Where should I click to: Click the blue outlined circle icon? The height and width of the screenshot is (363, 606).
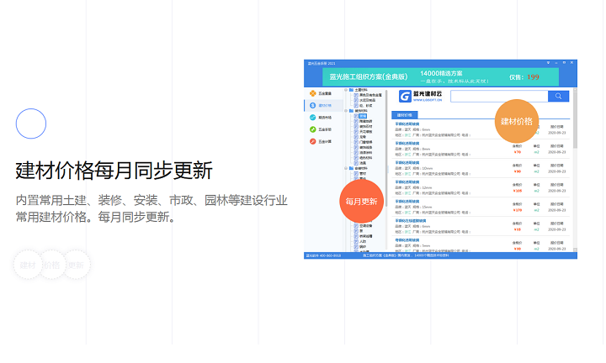[30, 124]
